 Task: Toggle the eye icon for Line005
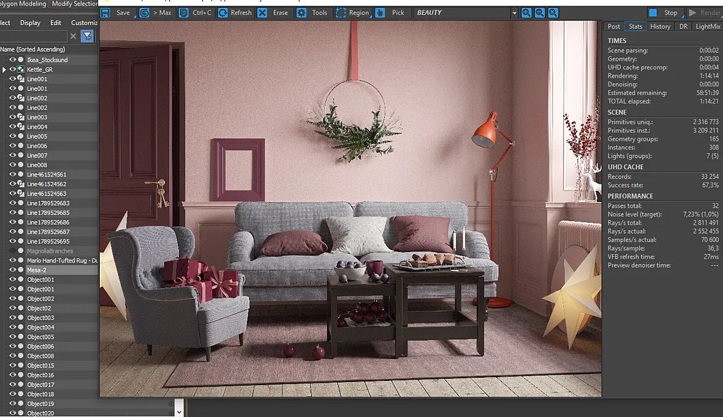pyautogui.click(x=12, y=137)
